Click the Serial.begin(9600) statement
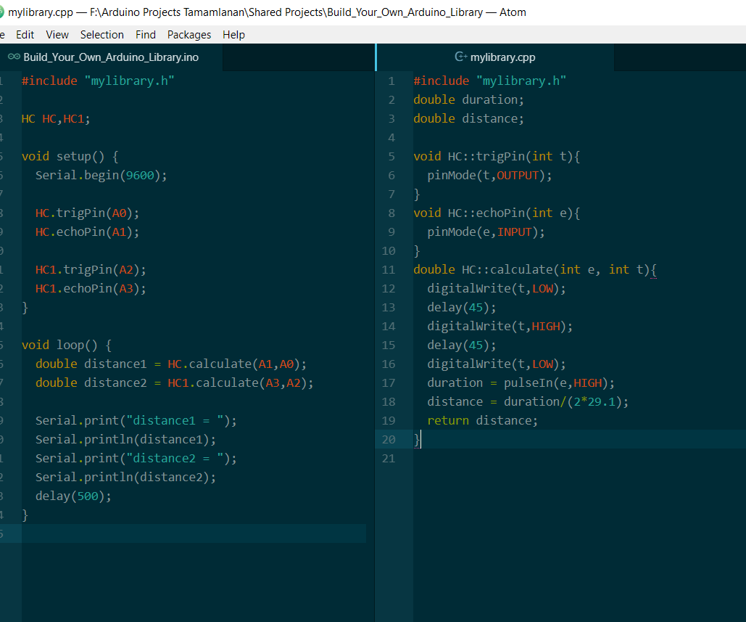Image resolution: width=746 pixels, height=622 pixels. [x=101, y=176]
